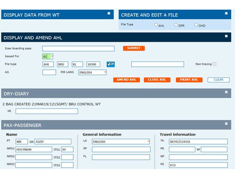Click the PRINT AHL button

tap(189, 80)
